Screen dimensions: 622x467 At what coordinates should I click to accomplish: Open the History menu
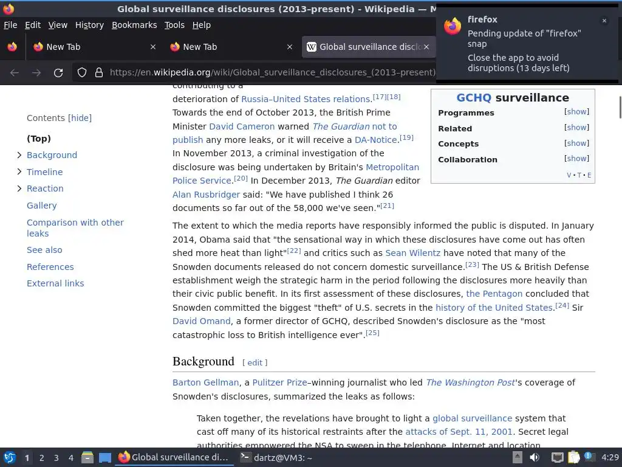[x=89, y=25]
